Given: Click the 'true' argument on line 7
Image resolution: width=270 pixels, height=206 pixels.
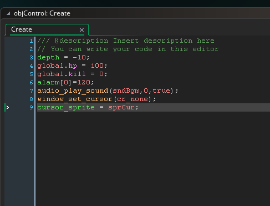Looking at the screenshot, I should click(x=161, y=91).
